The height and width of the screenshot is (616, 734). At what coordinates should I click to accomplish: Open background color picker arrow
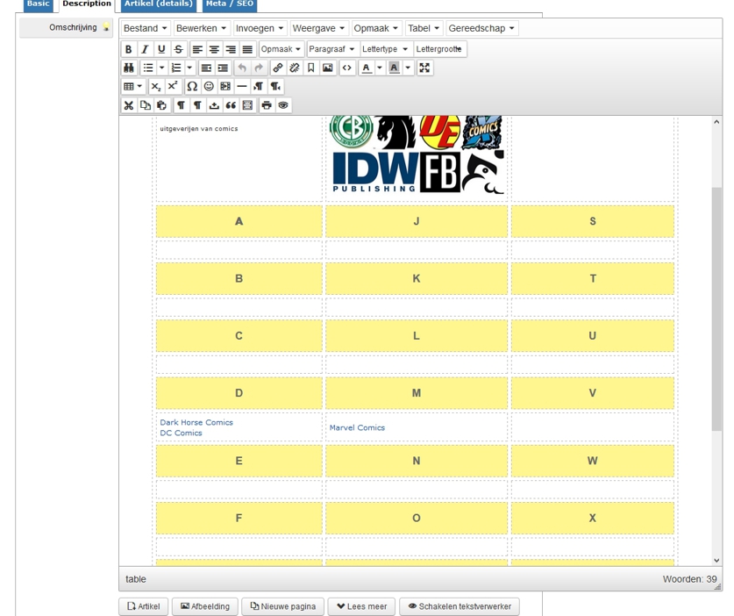point(408,68)
